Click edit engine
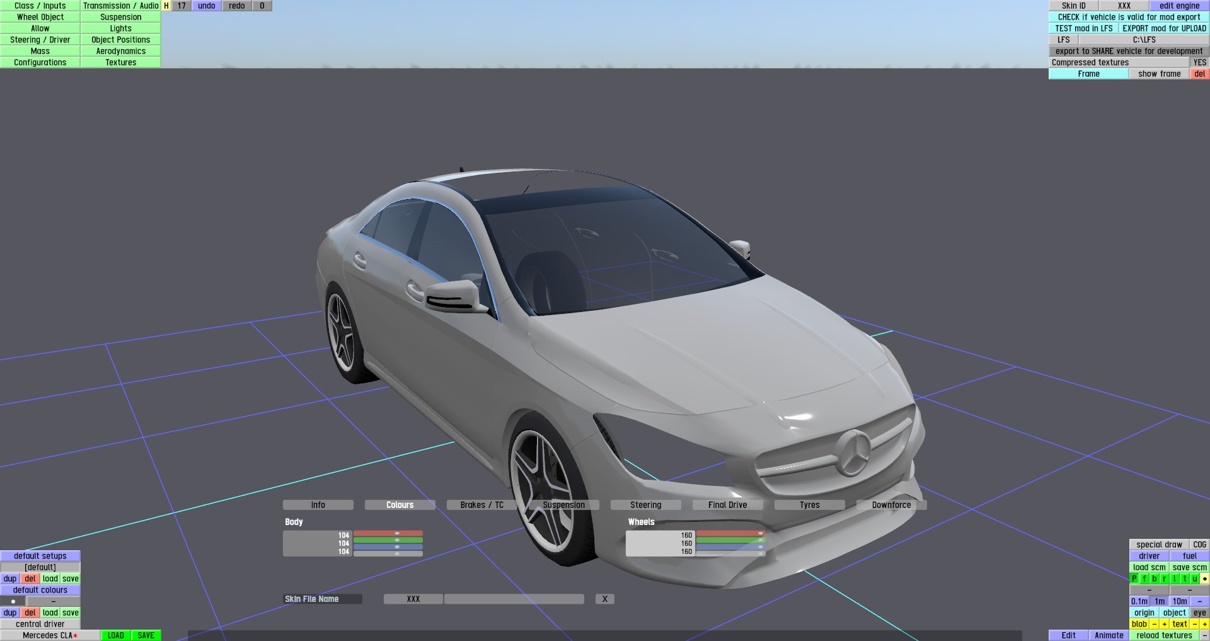Image resolution: width=1210 pixels, height=641 pixels. (1180, 6)
